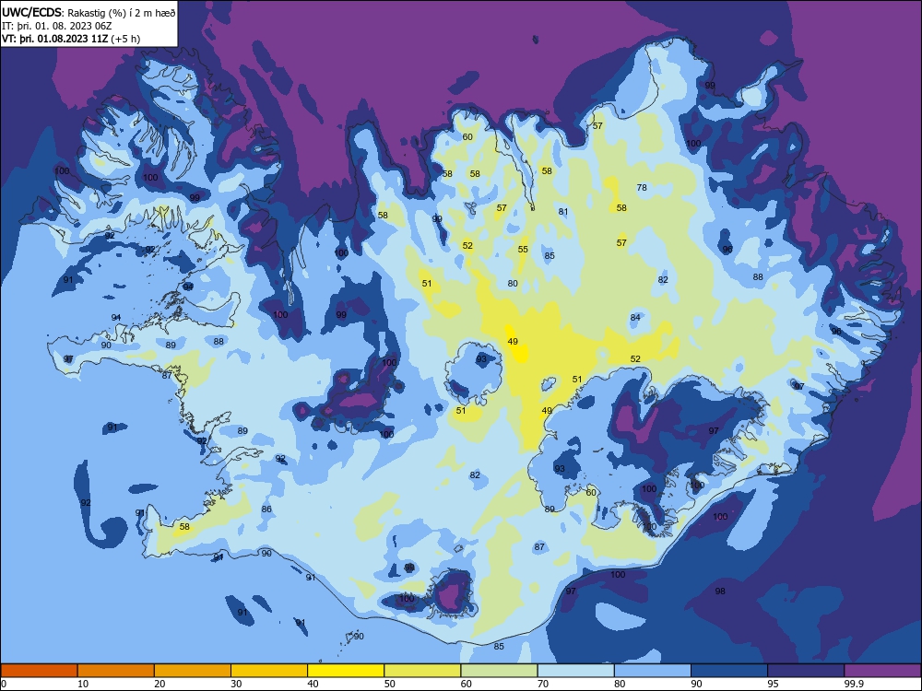This screenshot has height=691, width=922.
Task: Click the "30" legend scale label
Action: 236,684
